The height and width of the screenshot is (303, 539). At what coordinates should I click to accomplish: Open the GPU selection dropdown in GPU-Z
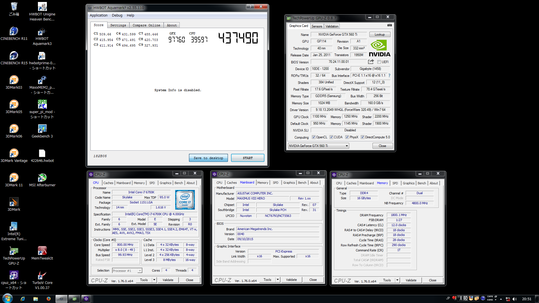318,146
